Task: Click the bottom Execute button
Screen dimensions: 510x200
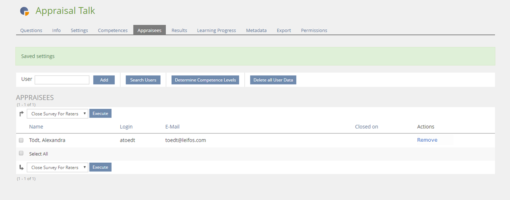Action: pos(100,167)
